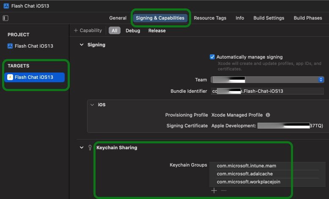
Task: Select Flash Chat iOS13 target
Action: point(35,77)
